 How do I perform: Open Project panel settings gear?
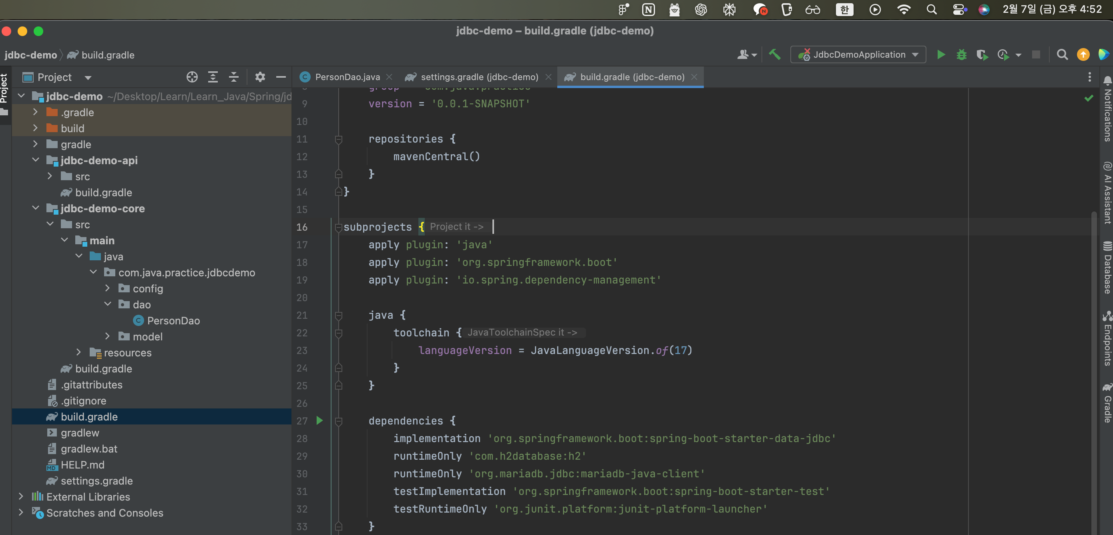[x=260, y=77]
